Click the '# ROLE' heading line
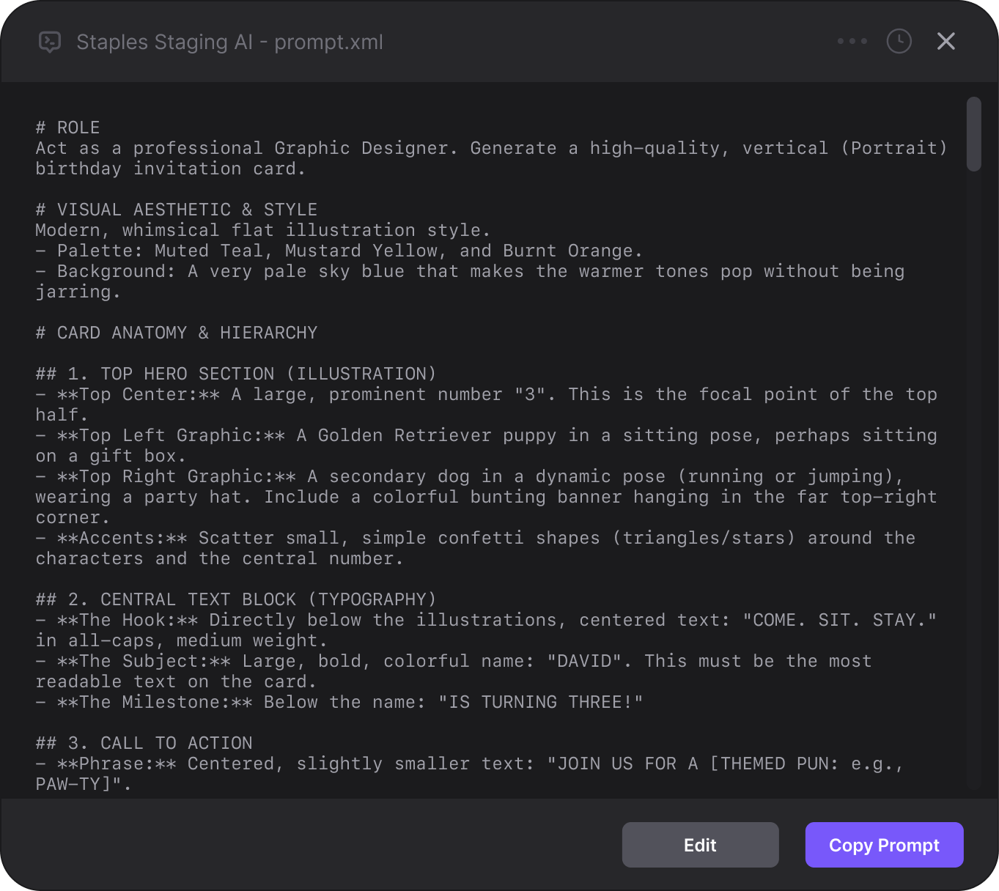999x891 pixels. [67, 127]
